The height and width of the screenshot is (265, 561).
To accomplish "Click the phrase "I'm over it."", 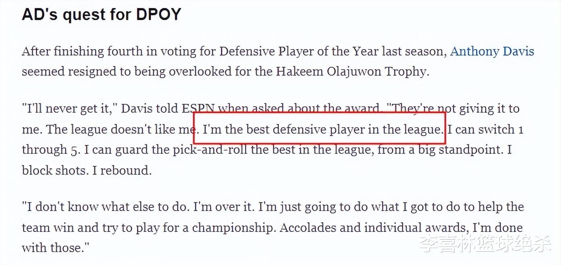I will tap(224, 207).
